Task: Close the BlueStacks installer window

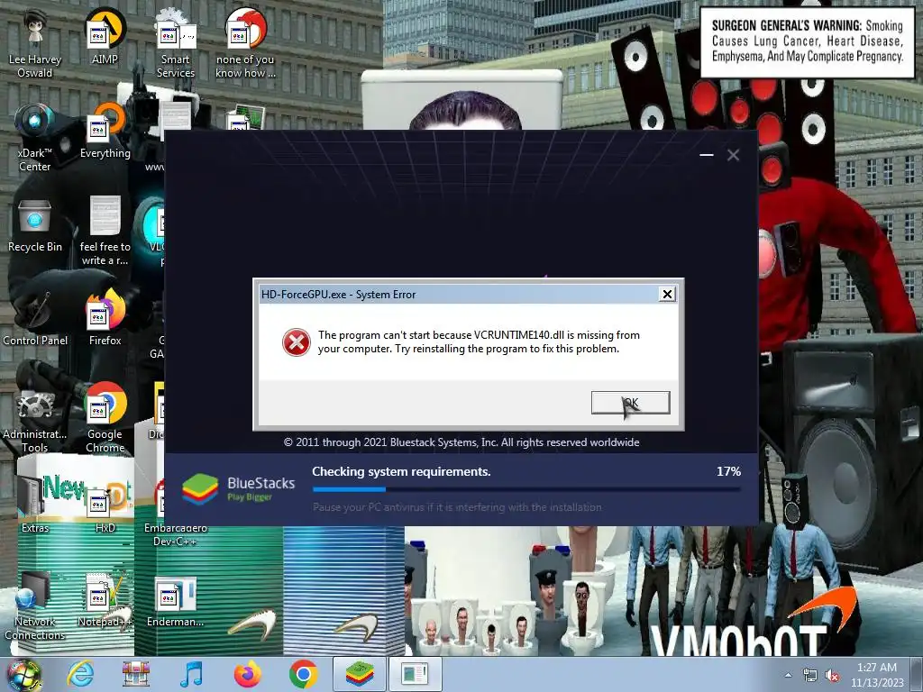Action: click(x=733, y=155)
